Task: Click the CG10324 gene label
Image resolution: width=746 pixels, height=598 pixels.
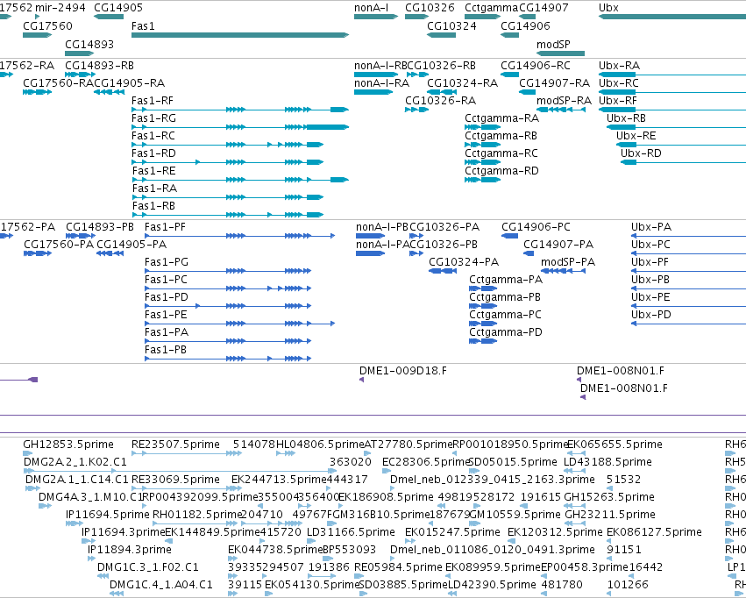Action: (451, 26)
